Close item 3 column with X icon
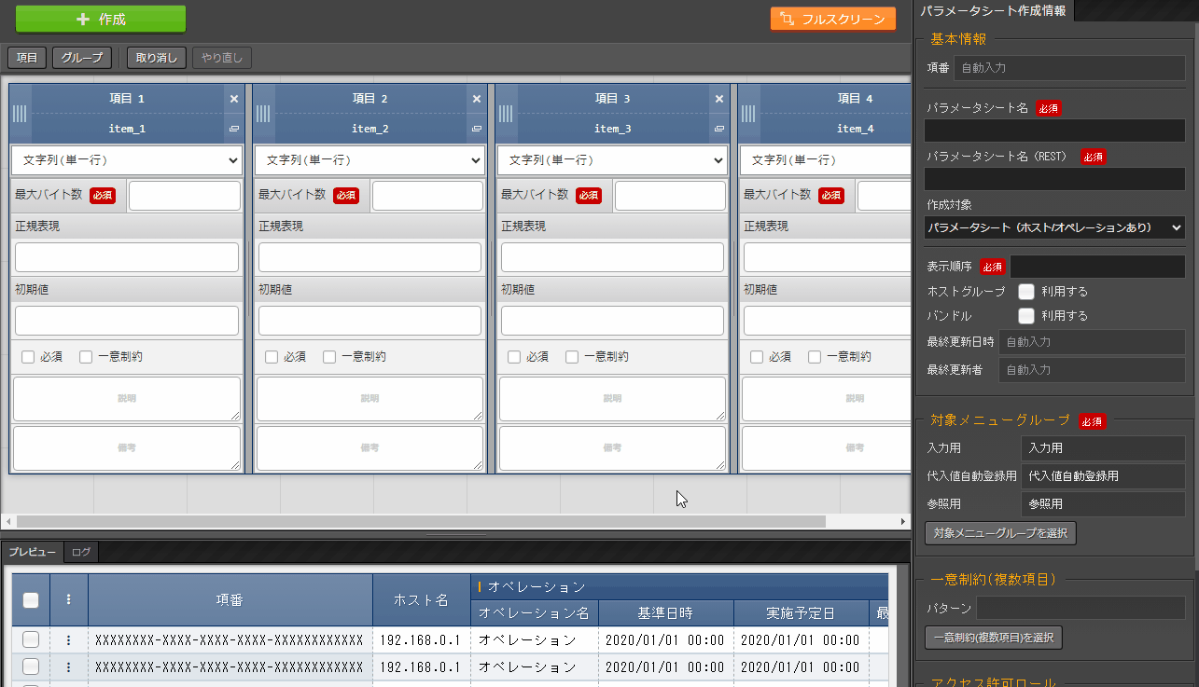 [x=719, y=99]
